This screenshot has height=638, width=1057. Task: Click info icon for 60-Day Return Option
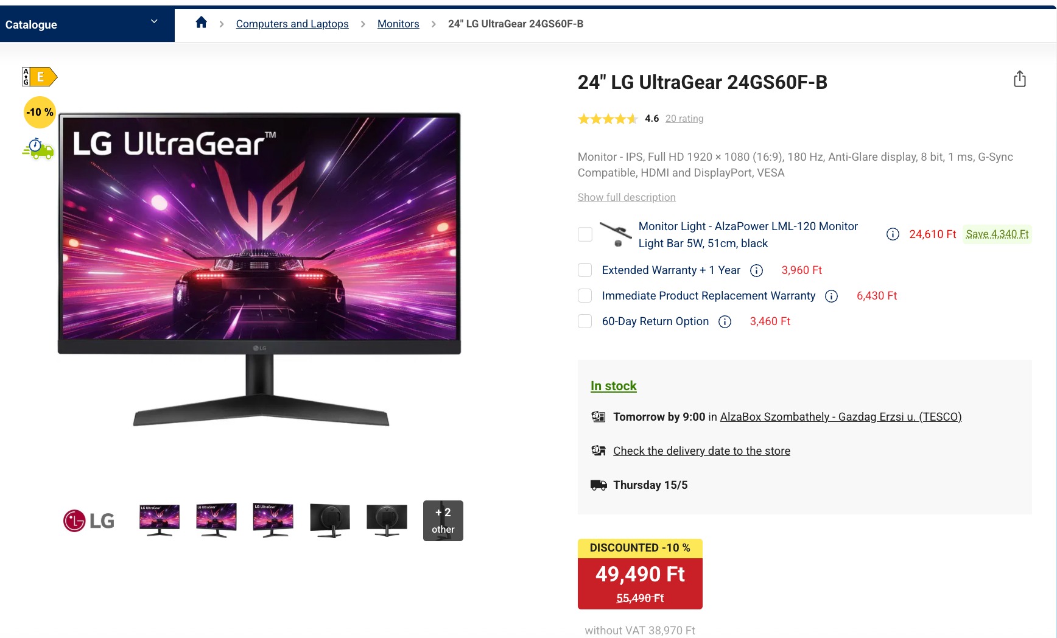725,321
